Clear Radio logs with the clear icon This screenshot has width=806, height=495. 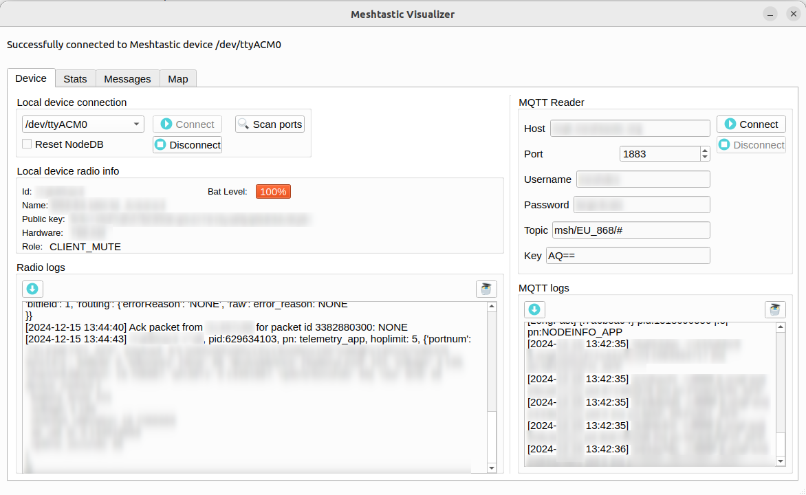coord(486,289)
